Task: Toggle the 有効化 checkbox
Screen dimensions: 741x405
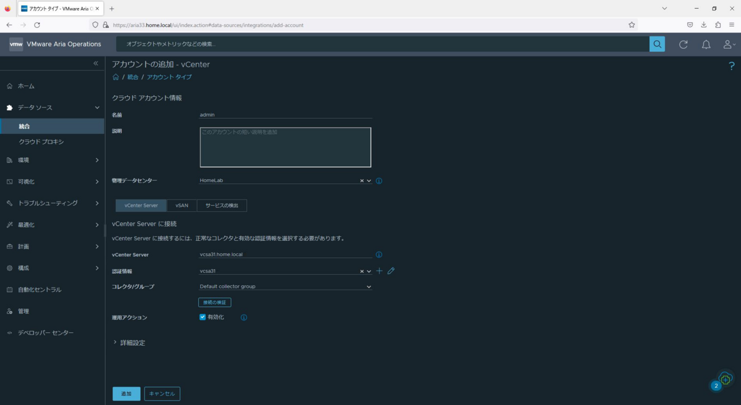Action: coord(203,317)
